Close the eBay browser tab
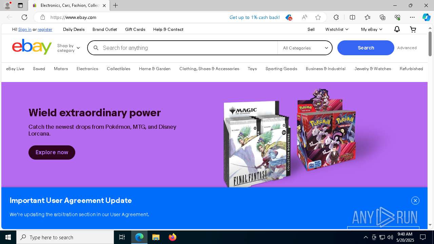 point(104,5)
